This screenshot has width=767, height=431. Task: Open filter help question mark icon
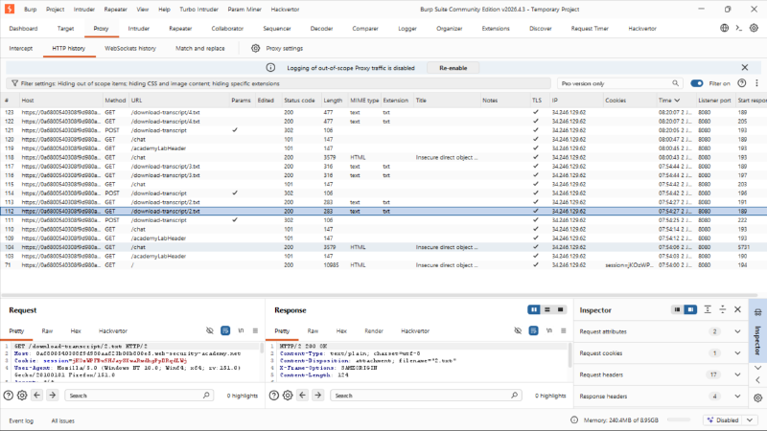[741, 83]
